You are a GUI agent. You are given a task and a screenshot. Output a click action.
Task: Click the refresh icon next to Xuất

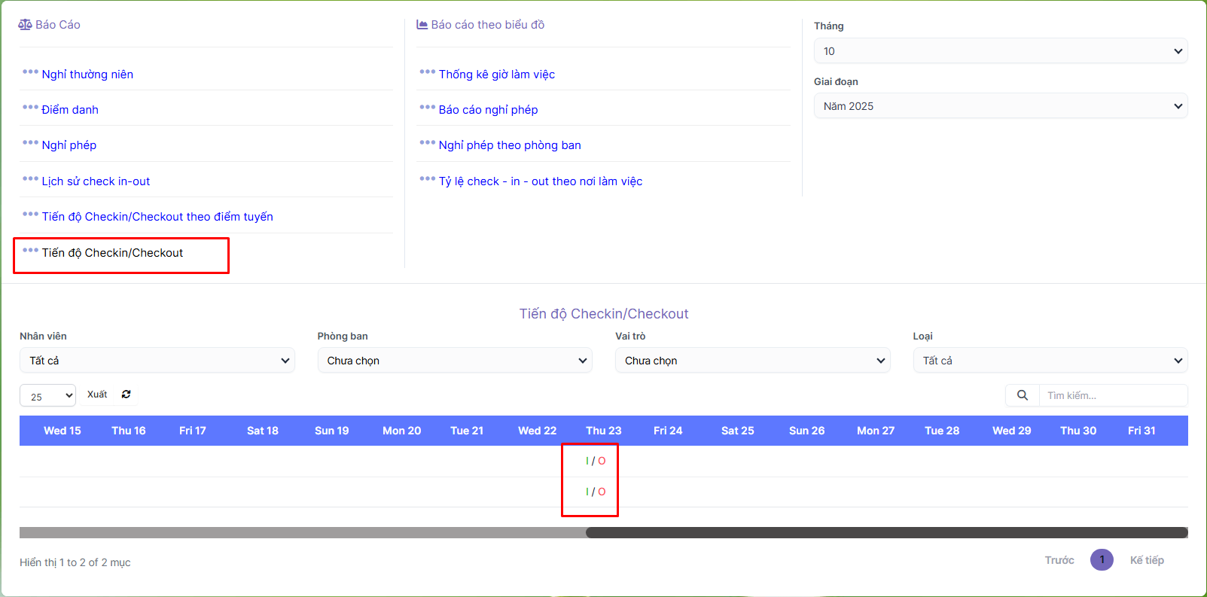126,394
